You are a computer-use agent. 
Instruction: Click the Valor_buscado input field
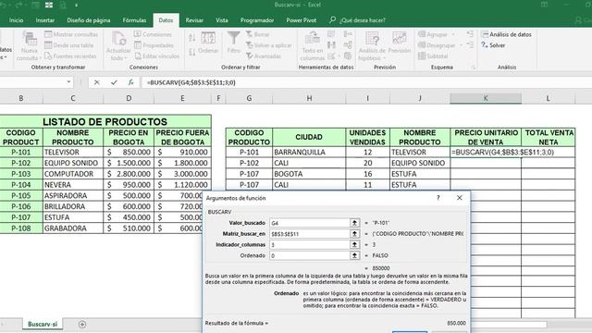(x=310, y=223)
